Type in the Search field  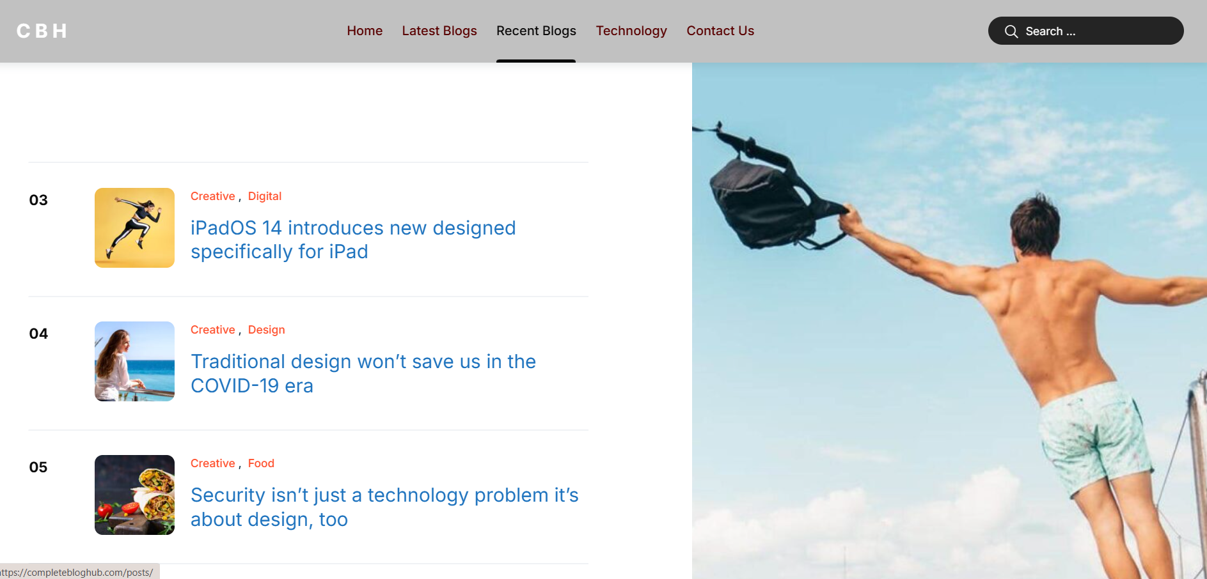[x=1100, y=31]
